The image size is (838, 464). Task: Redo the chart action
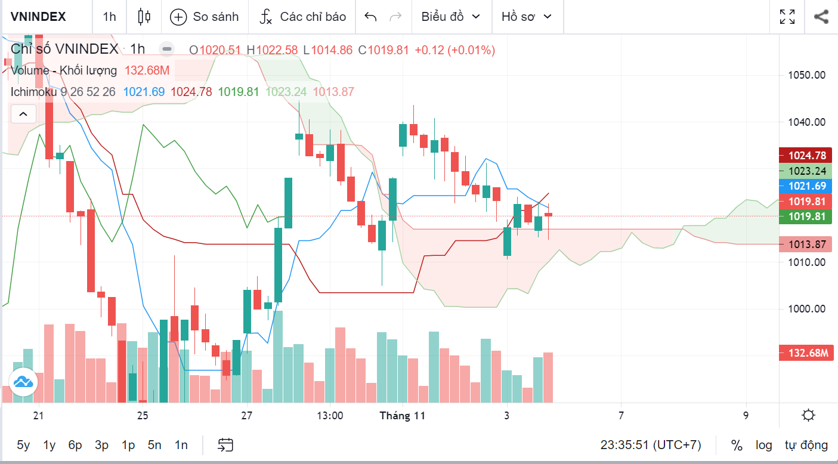click(x=395, y=17)
